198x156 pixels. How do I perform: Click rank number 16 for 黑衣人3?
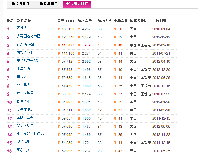[9, 151]
